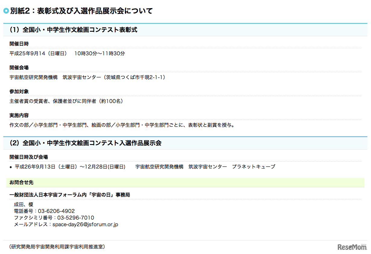Click the time 10時30分～11時30分

(99, 54)
